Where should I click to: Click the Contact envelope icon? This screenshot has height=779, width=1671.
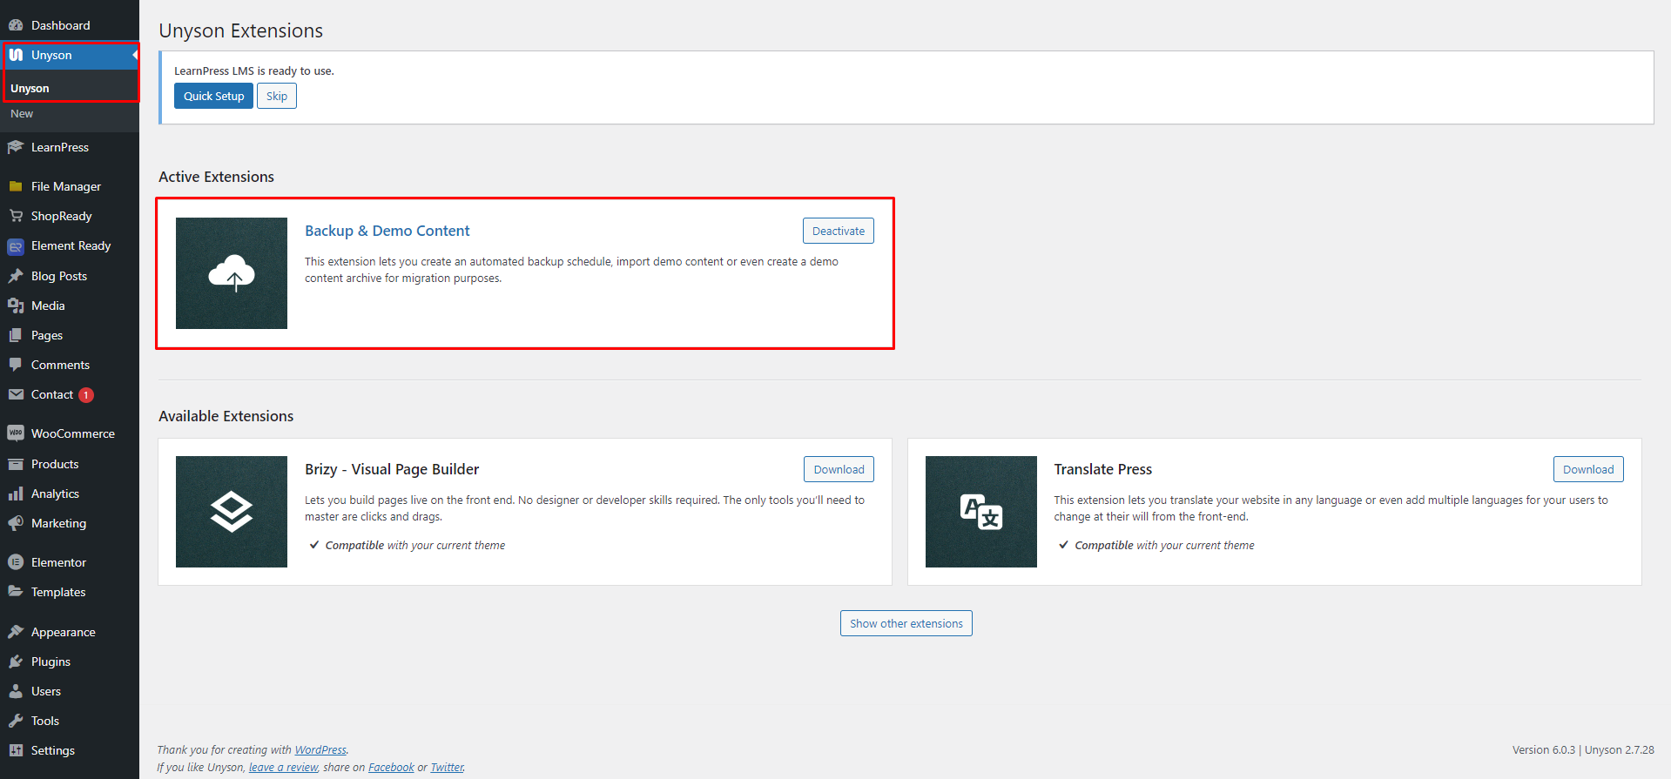pos(16,394)
